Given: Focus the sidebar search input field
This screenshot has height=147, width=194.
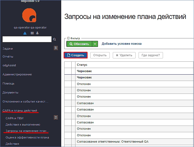Looking at the screenshot, I should tap(27, 39).
